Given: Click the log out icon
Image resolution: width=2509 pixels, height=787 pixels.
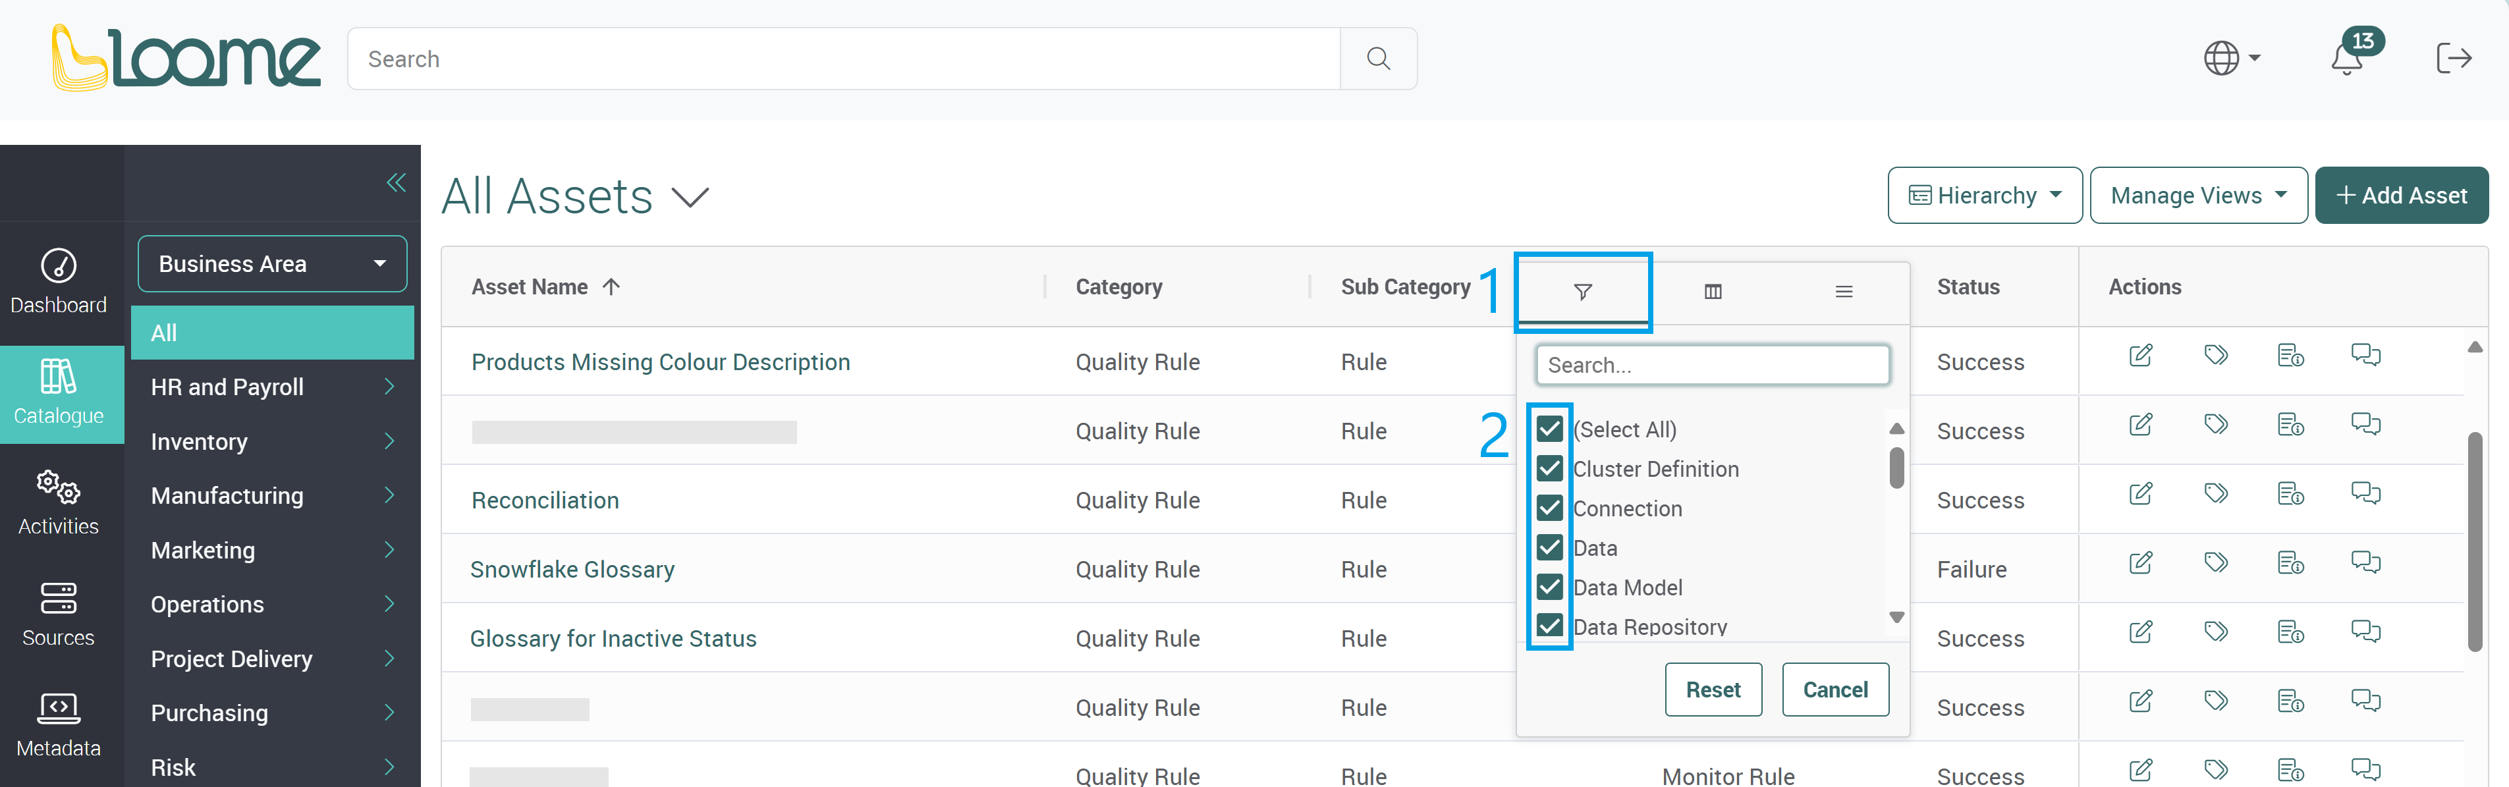Looking at the screenshot, I should coord(2454,59).
